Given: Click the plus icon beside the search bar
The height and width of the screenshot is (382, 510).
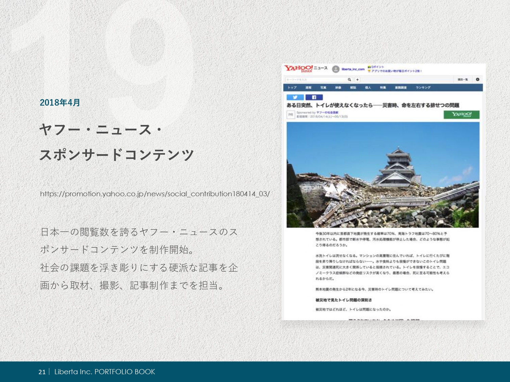Looking at the screenshot, I should click(x=357, y=80).
